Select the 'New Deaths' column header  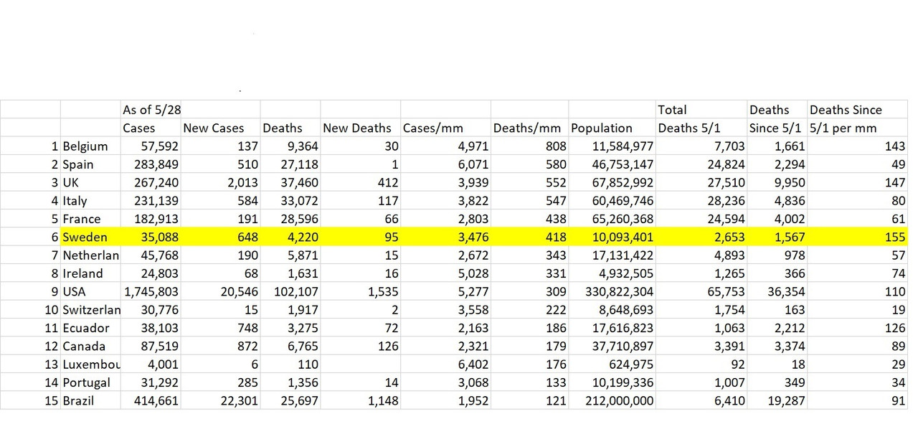pyautogui.click(x=360, y=128)
